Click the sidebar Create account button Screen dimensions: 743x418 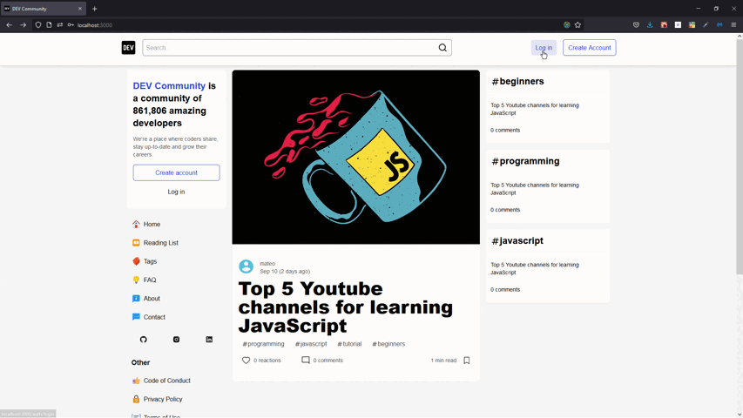(x=176, y=172)
